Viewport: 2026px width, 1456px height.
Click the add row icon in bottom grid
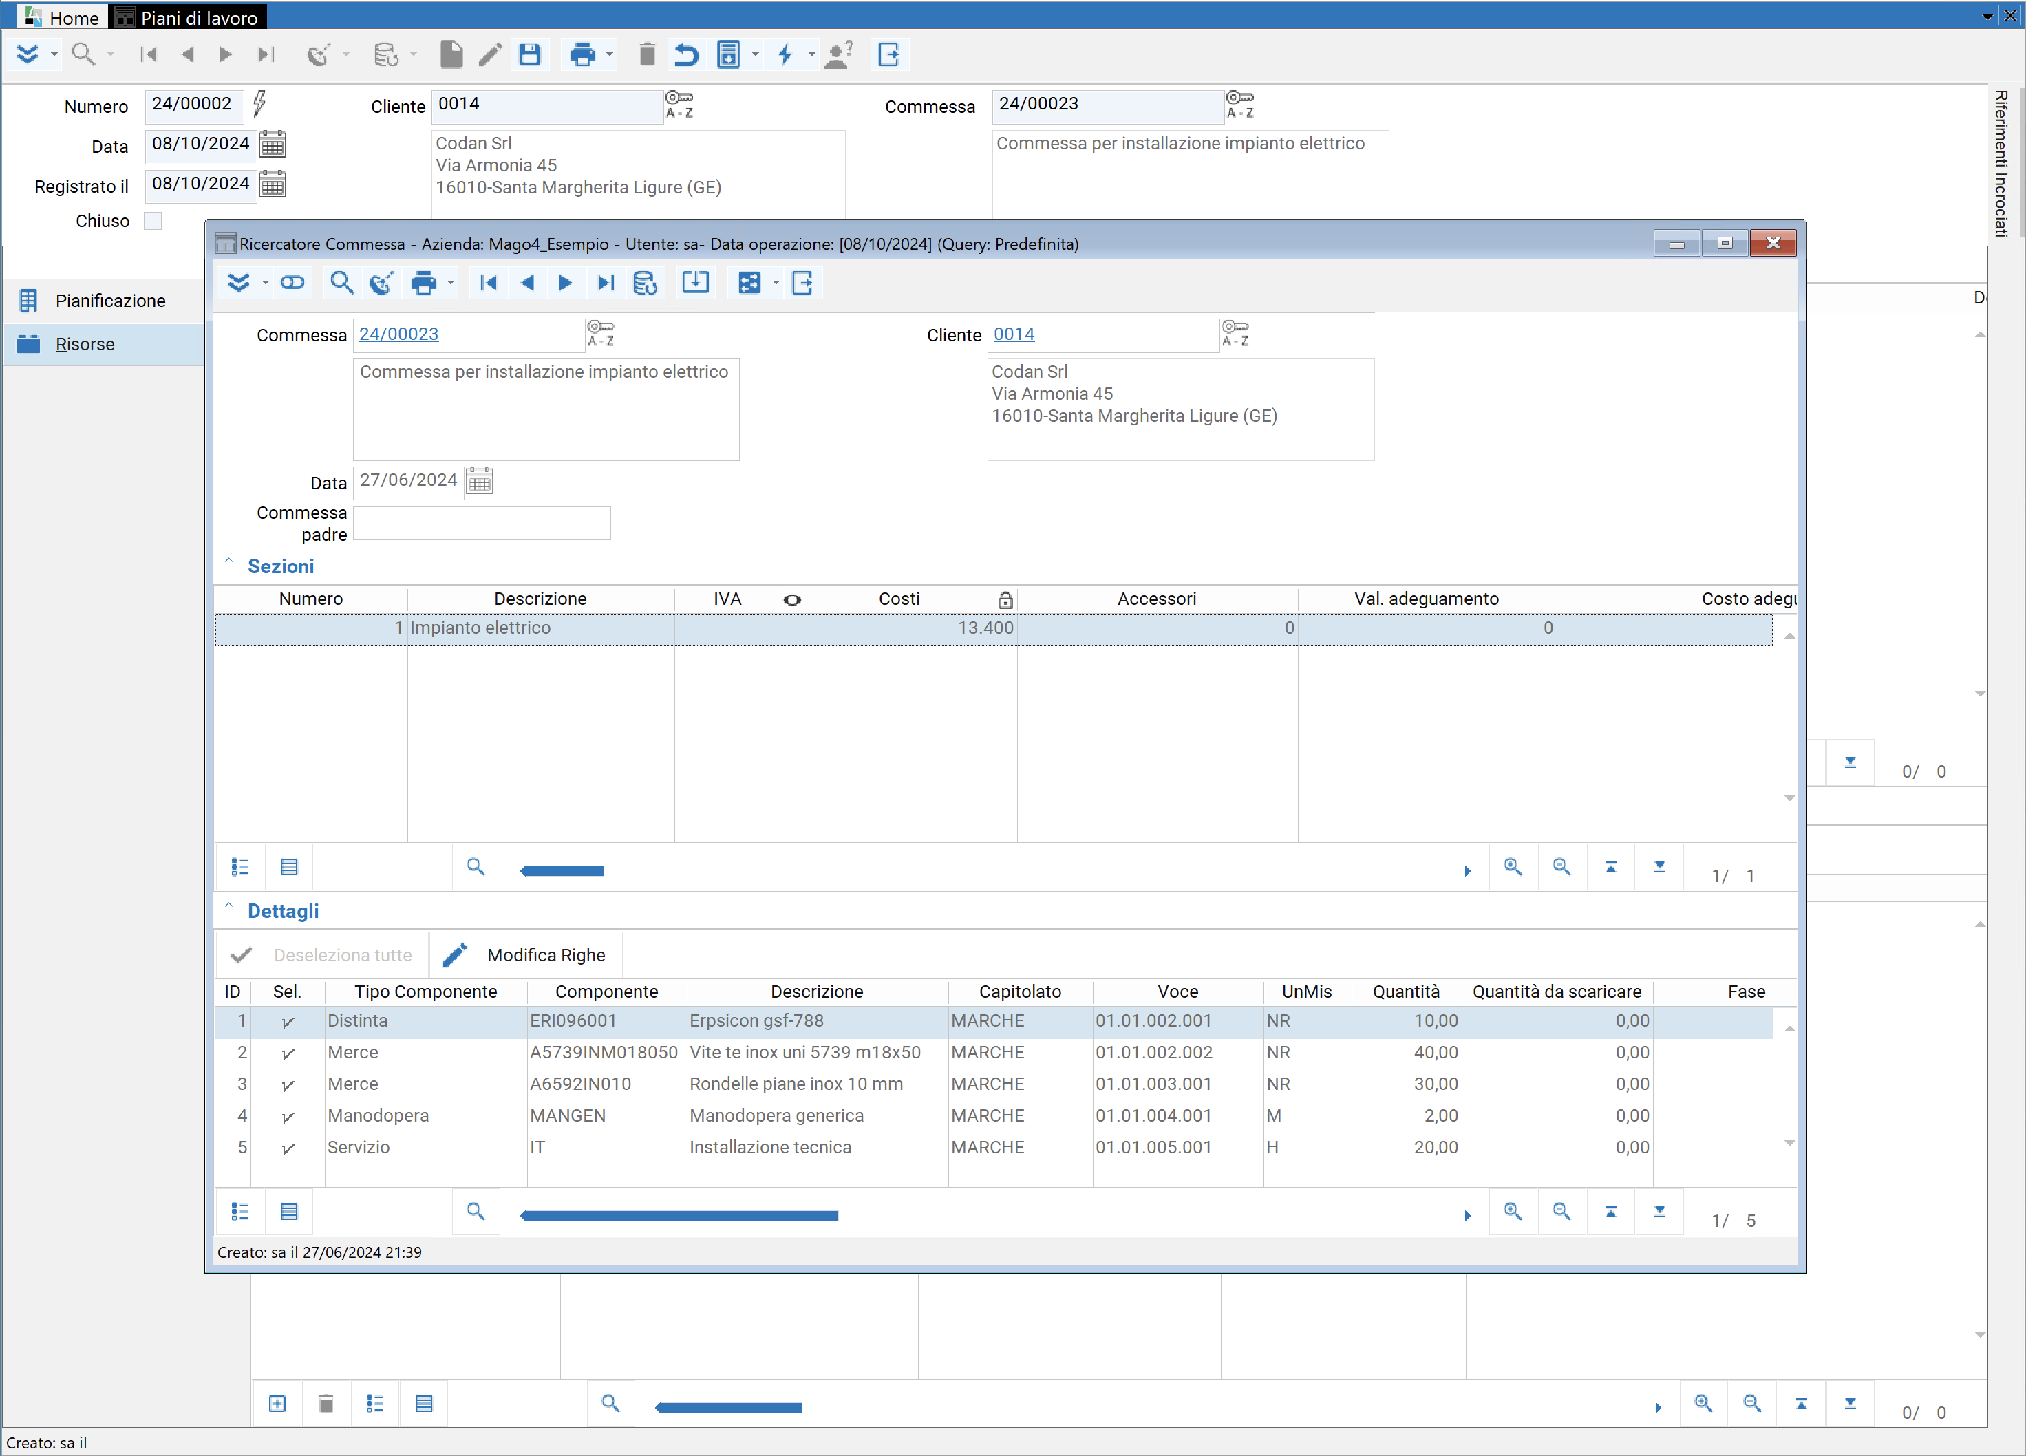point(277,1403)
